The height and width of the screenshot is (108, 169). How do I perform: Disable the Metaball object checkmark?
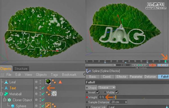point(43,94)
